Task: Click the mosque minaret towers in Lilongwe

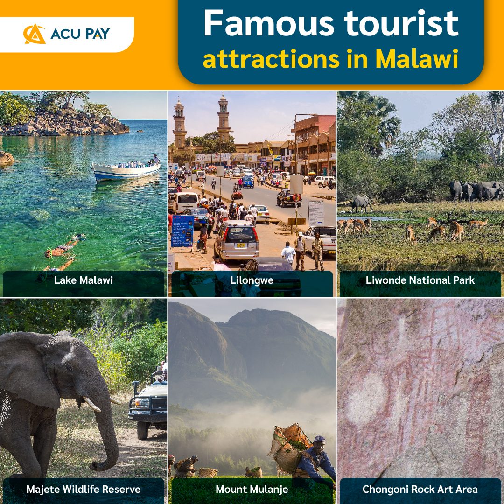Action: pos(202,121)
